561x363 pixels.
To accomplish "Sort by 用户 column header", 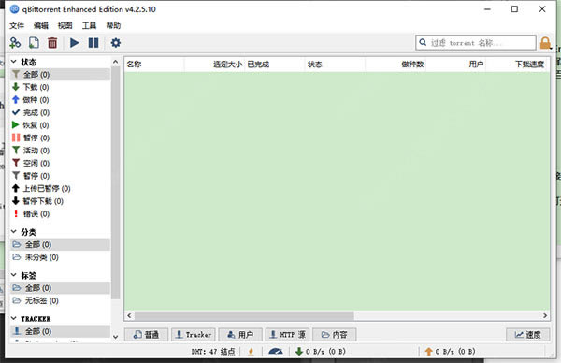I will click(456, 64).
